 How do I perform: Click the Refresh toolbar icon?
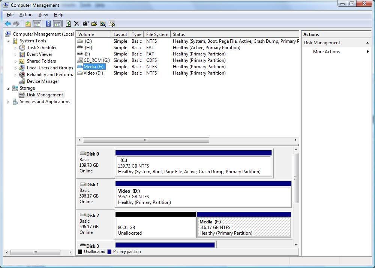coord(68,24)
